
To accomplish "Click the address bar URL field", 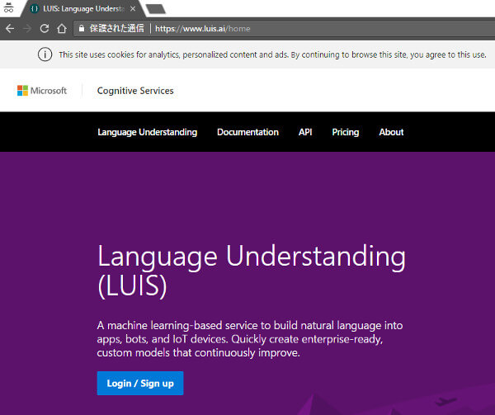I will (x=284, y=28).
